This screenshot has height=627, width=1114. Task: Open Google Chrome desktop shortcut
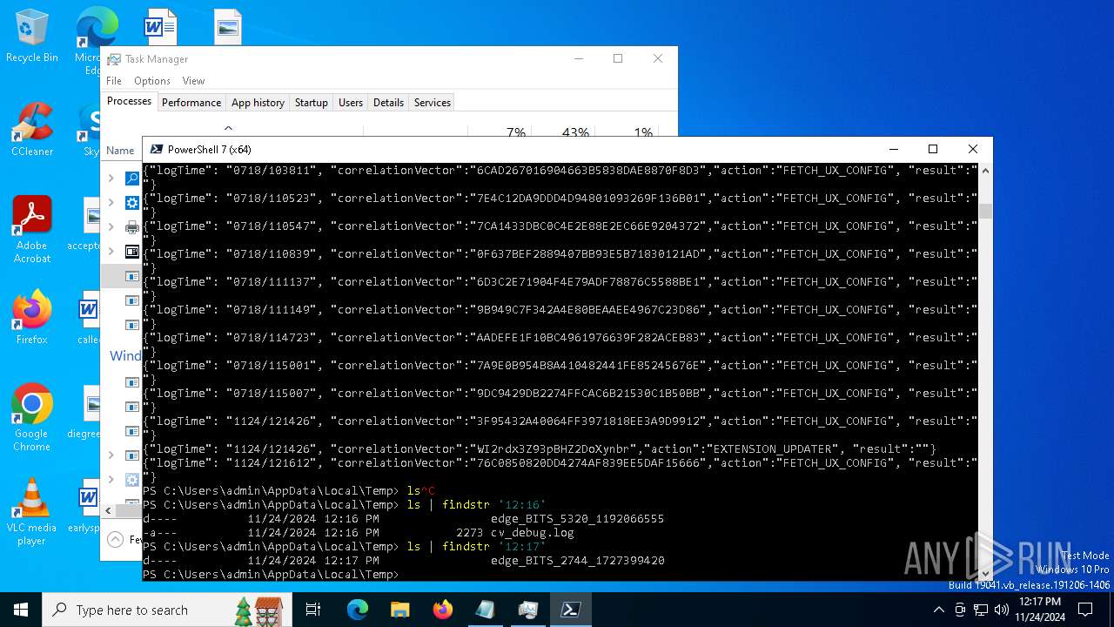[32, 418]
